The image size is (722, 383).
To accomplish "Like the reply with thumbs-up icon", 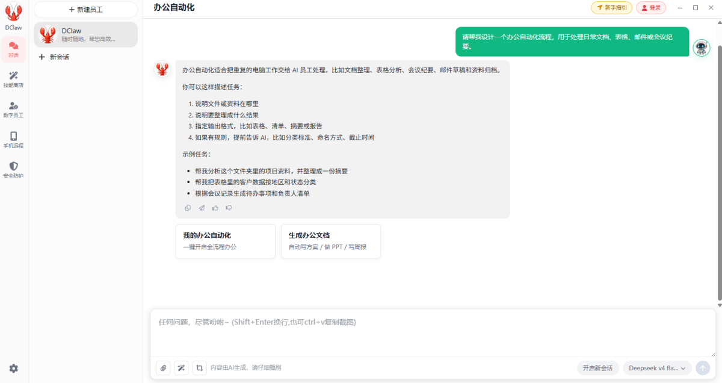I will [x=215, y=208].
